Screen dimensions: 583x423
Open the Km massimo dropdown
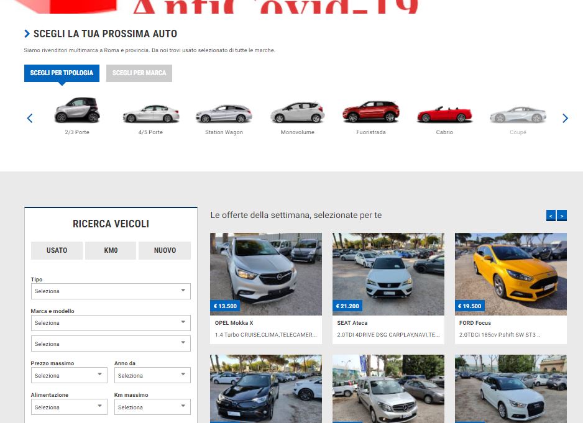(152, 407)
